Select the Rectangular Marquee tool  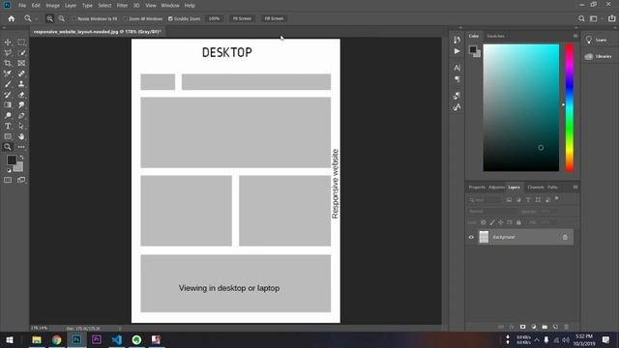tap(21, 43)
